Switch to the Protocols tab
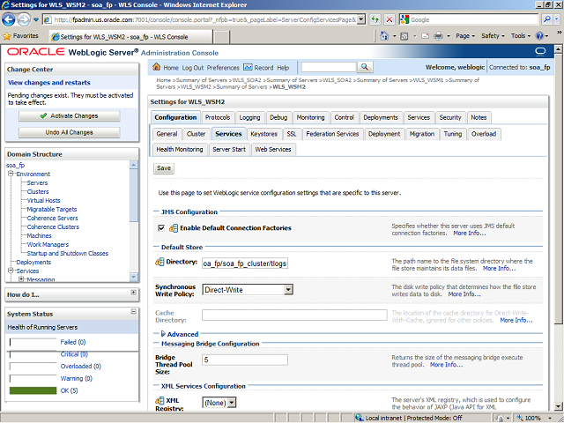 (217, 117)
